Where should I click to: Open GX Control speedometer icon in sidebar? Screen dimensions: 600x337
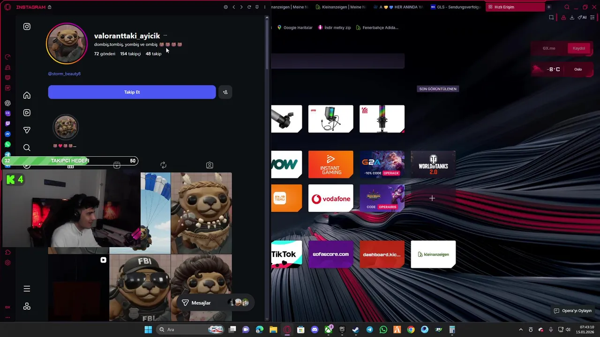7,57
